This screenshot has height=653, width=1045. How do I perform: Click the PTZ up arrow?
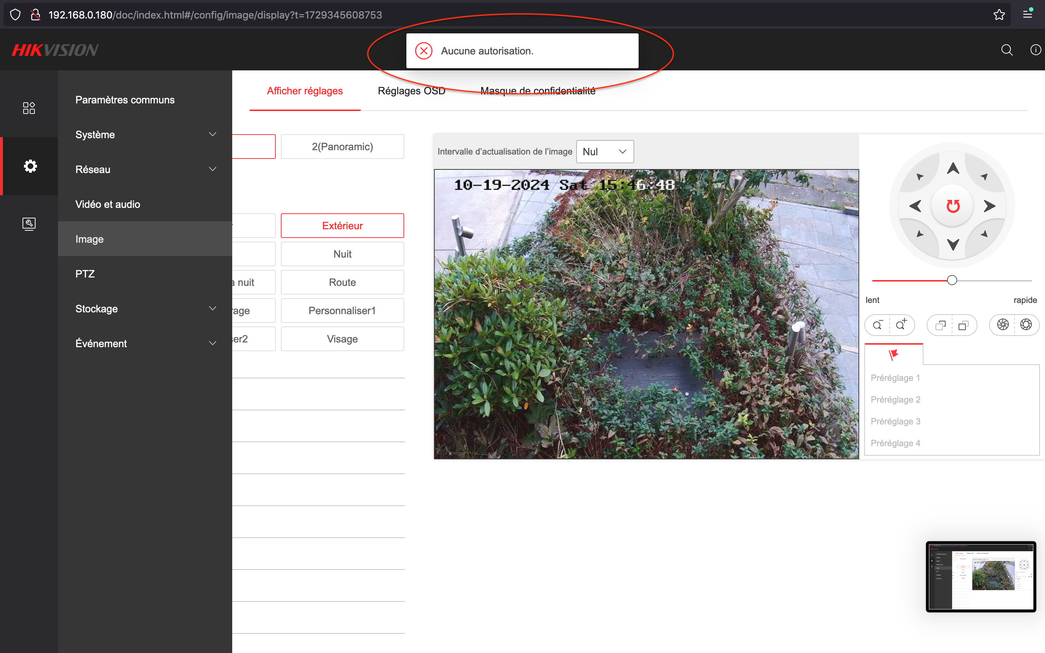tap(952, 168)
